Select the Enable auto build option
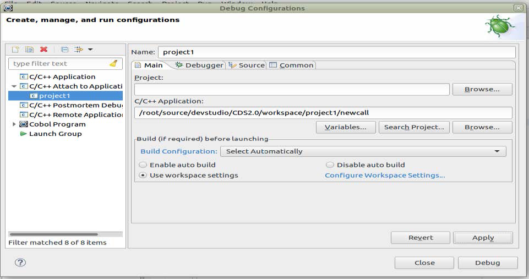 click(x=143, y=165)
